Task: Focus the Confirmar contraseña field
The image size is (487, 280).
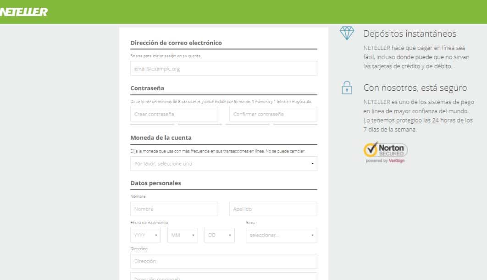Action: (x=273, y=114)
